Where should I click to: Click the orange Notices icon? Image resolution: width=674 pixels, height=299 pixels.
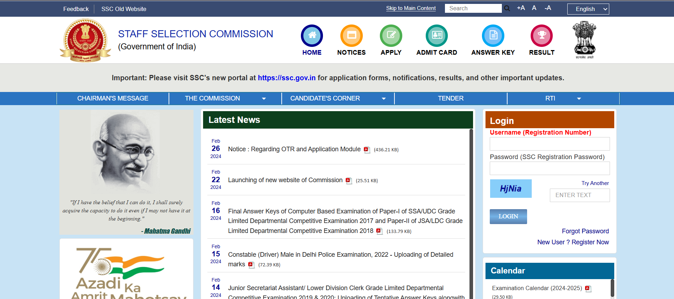[351, 36]
